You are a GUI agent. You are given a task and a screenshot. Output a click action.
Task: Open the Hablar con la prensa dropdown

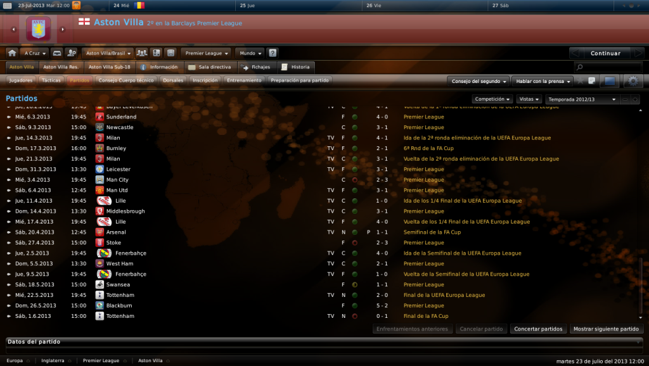543,81
